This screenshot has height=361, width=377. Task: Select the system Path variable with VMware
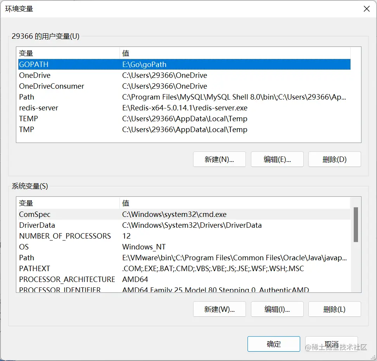coord(184,258)
